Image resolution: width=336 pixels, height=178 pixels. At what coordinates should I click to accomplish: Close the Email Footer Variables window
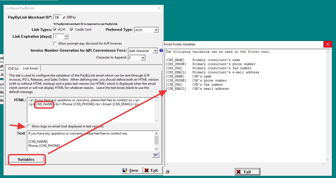click(328, 44)
